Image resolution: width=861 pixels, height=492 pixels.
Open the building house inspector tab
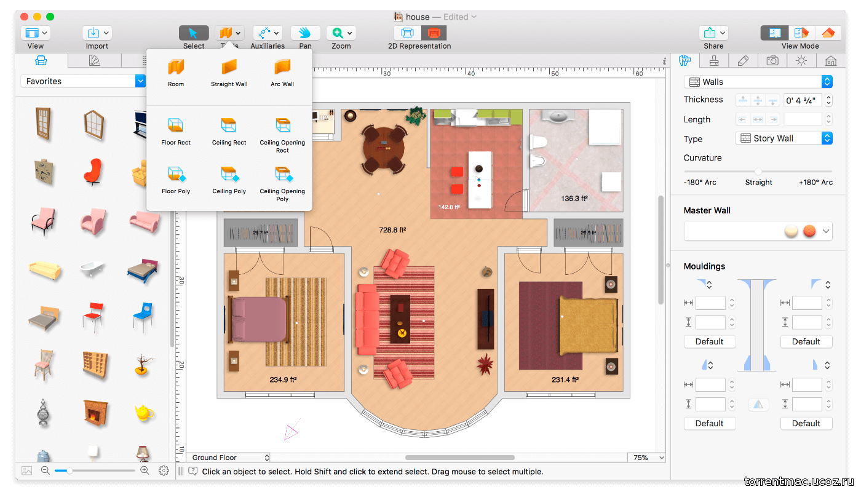tap(830, 60)
